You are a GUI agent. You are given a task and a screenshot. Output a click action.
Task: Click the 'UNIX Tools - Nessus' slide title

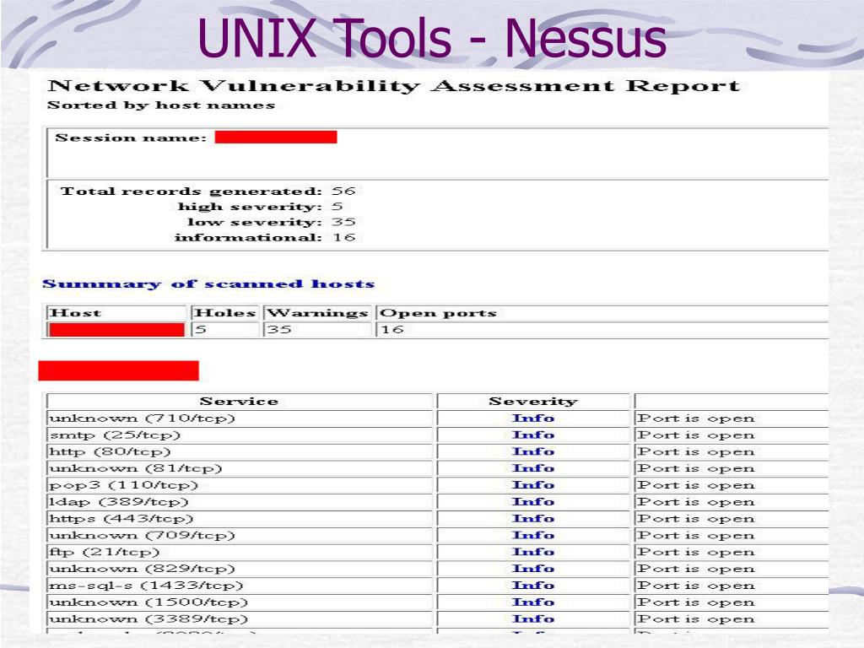432,37
